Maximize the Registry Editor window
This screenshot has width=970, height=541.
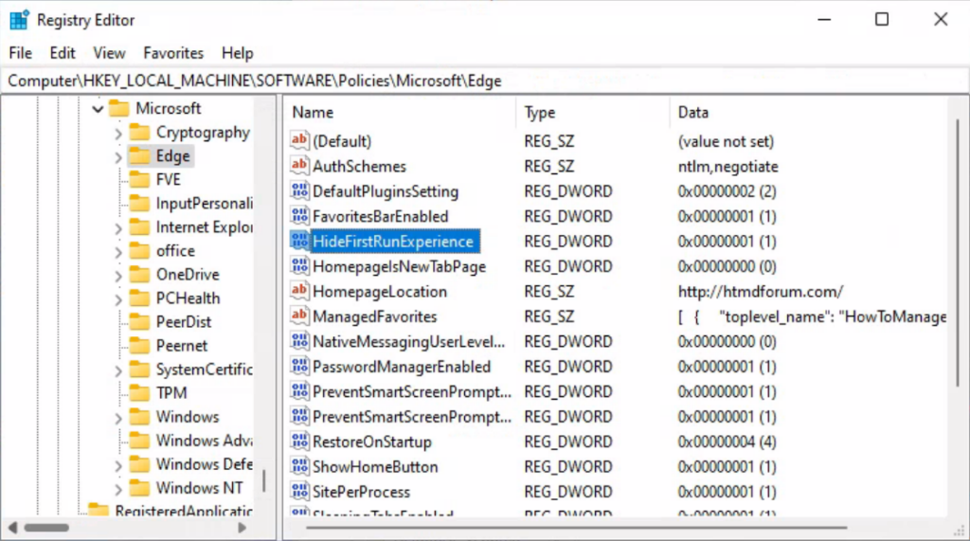tap(882, 20)
